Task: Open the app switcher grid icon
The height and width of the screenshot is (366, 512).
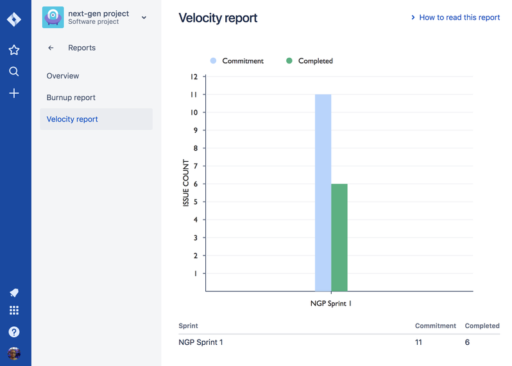Action: pos(13,310)
